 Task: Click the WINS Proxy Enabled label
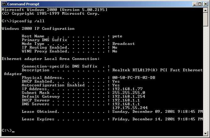point(45,51)
